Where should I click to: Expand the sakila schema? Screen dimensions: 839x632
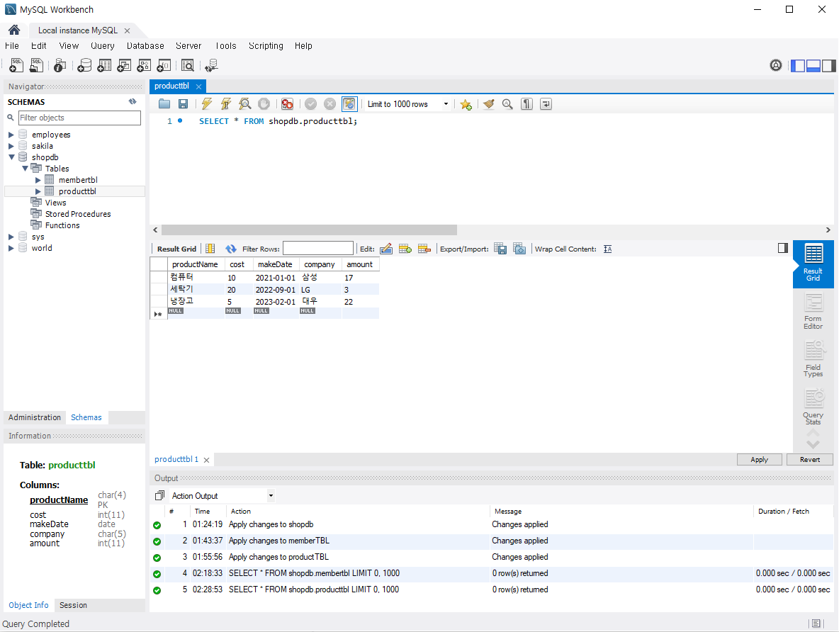(11, 146)
